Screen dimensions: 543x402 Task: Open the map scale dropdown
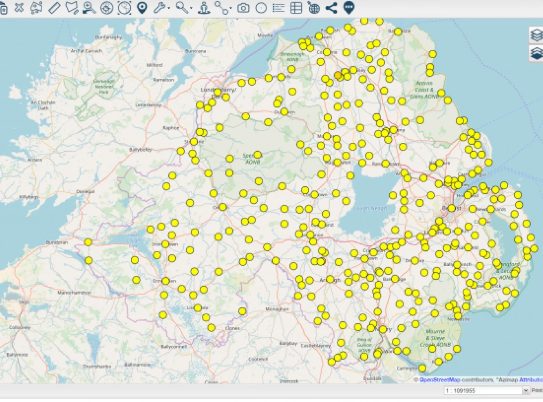click(x=526, y=390)
